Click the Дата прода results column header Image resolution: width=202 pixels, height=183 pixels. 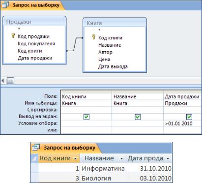pyautogui.click(x=149, y=158)
